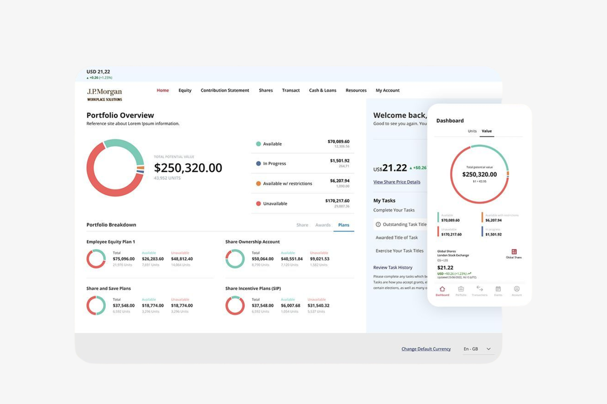Select the Value tab on the phone screen
Screen dimensions: 607x404
click(487, 131)
